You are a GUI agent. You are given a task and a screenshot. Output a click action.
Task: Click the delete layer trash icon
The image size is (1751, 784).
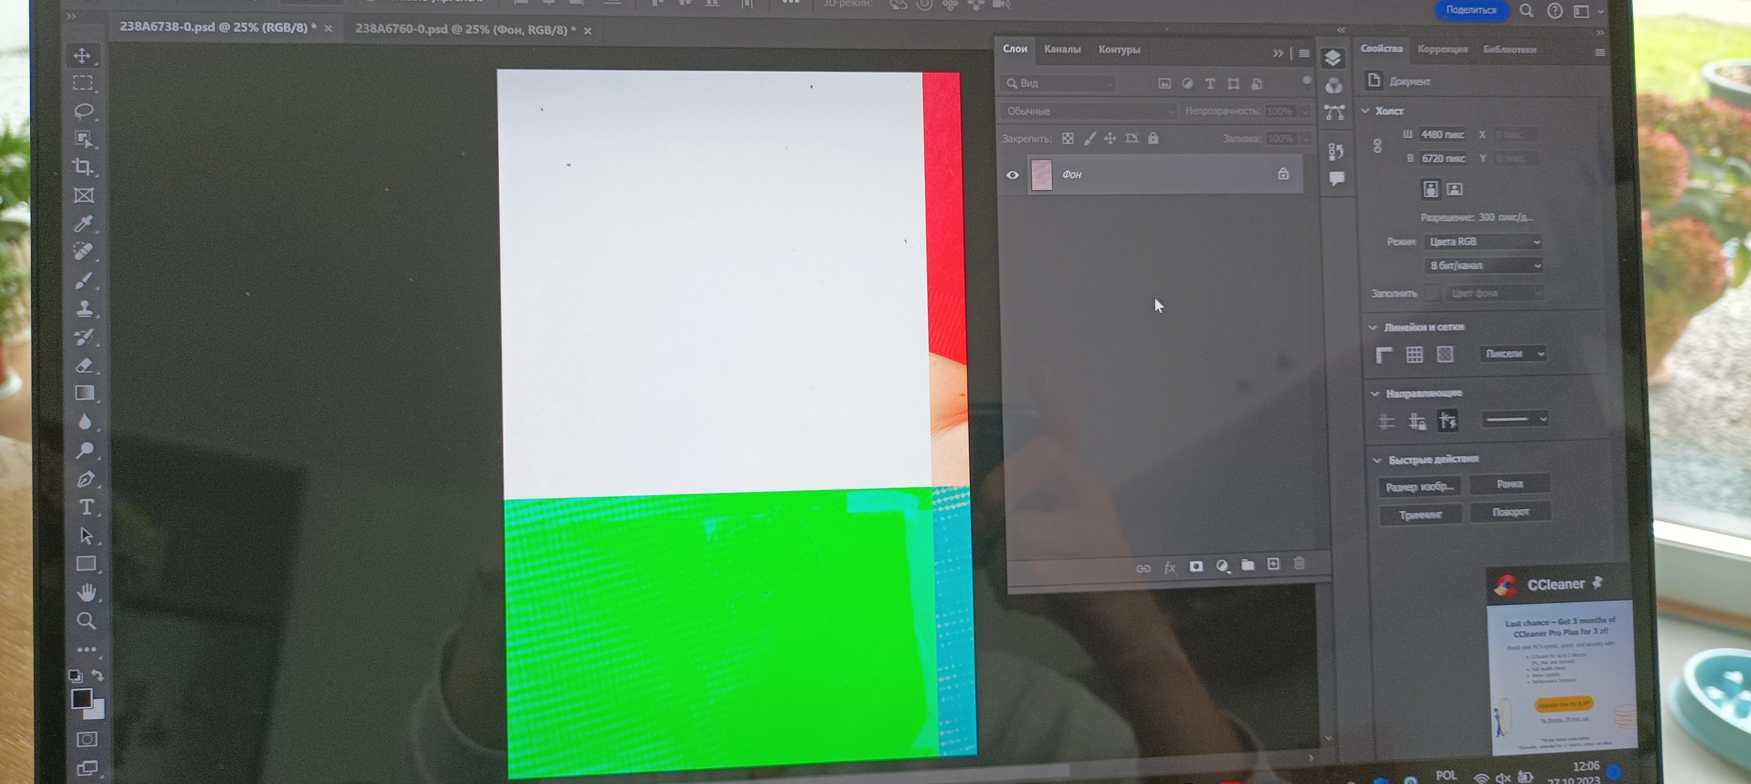coord(1299,564)
